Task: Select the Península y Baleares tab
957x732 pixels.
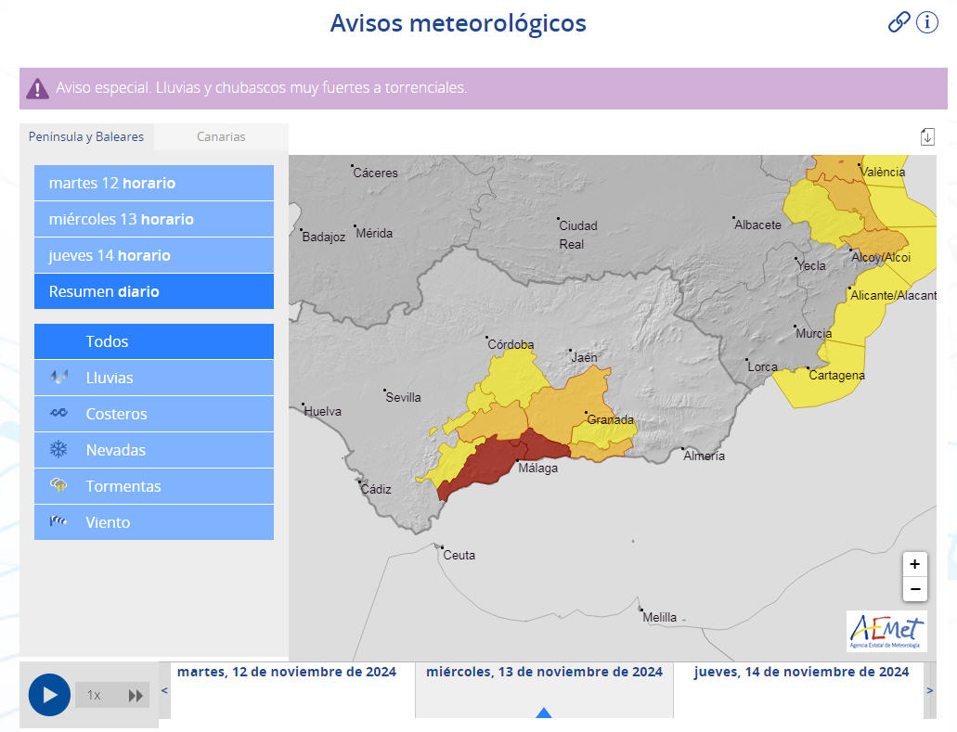Action: pyautogui.click(x=85, y=136)
